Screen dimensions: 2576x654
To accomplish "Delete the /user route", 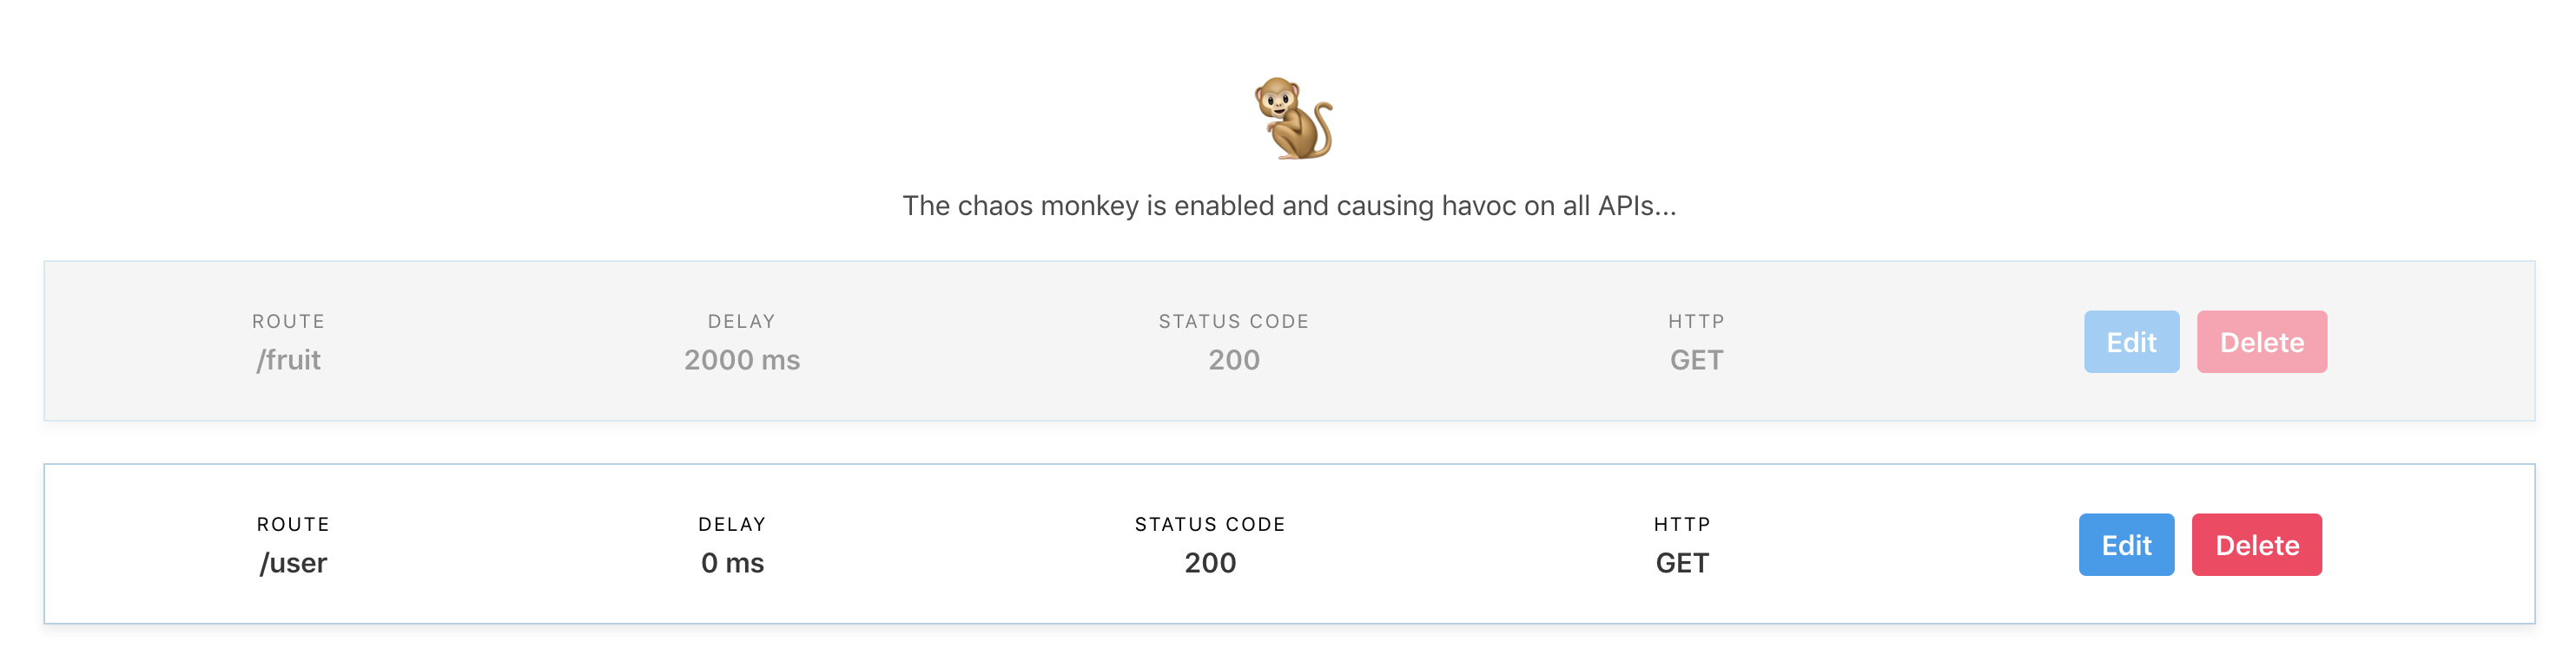I will point(2256,546).
